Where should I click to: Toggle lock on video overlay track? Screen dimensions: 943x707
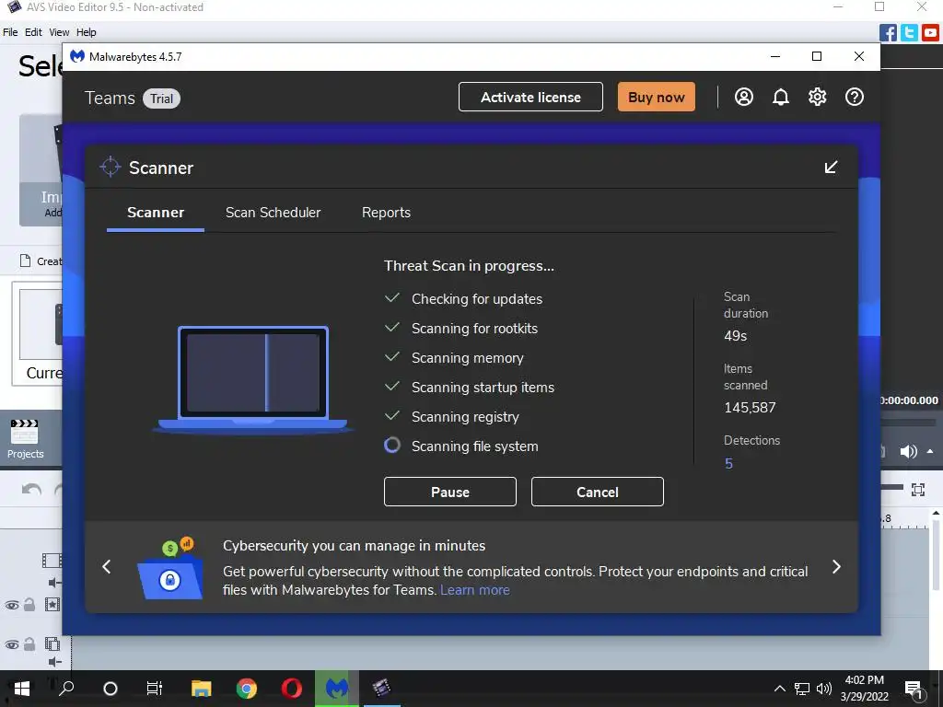click(x=29, y=643)
